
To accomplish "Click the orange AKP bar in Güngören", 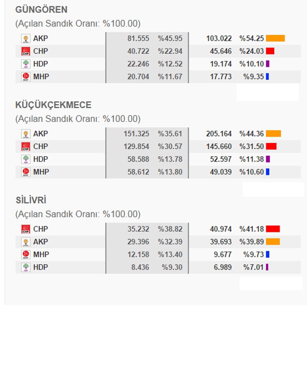I will click(x=275, y=38).
